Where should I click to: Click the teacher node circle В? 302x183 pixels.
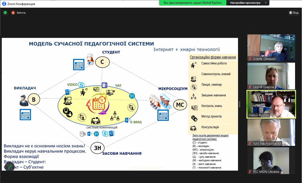point(34,99)
